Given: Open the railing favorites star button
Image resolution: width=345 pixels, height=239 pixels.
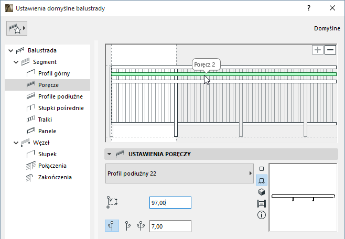Looking at the screenshot, I should point(17,28).
